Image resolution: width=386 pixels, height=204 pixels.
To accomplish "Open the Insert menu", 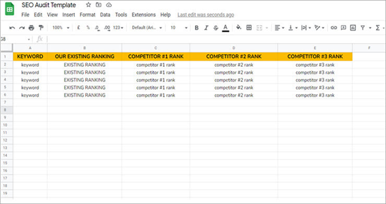I will (x=69, y=15).
